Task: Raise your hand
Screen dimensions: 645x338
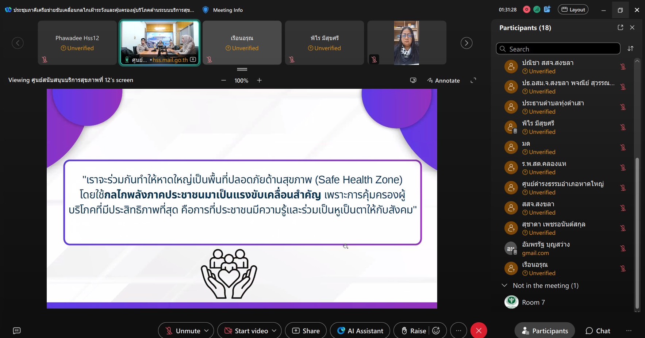Action: (414, 331)
